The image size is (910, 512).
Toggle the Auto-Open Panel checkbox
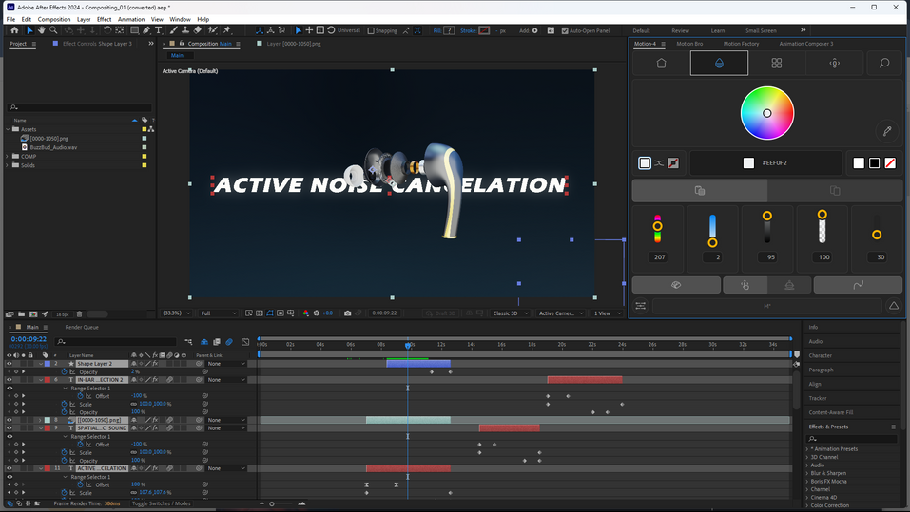[565, 30]
